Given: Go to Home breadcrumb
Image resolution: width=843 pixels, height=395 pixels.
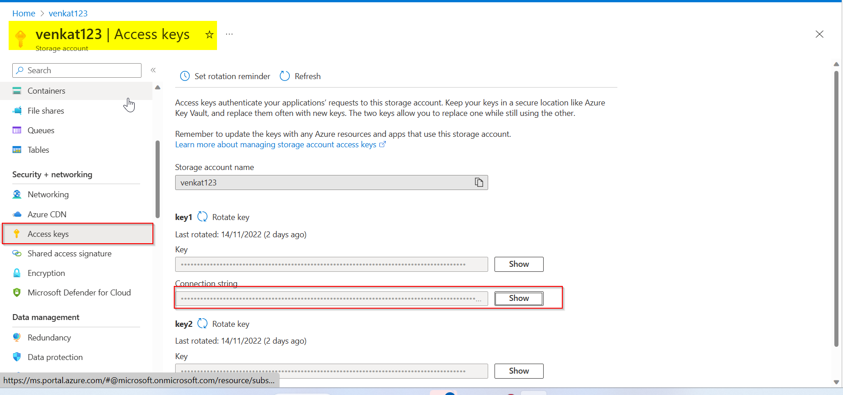Looking at the screenshot, I should 24,14.
